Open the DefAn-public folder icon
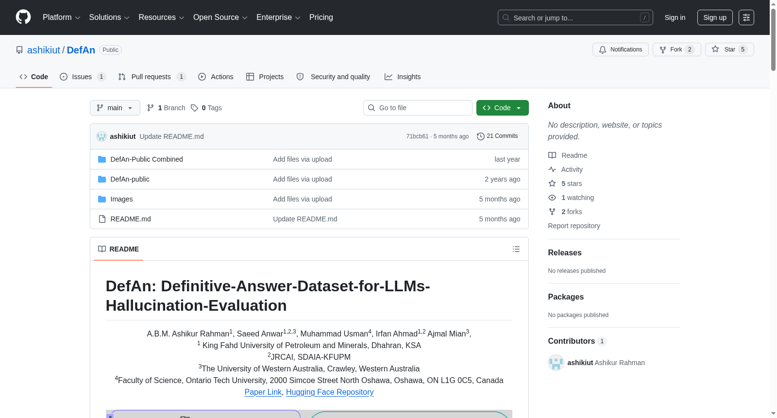Screen dimensions: 777x418 (102, 179)
